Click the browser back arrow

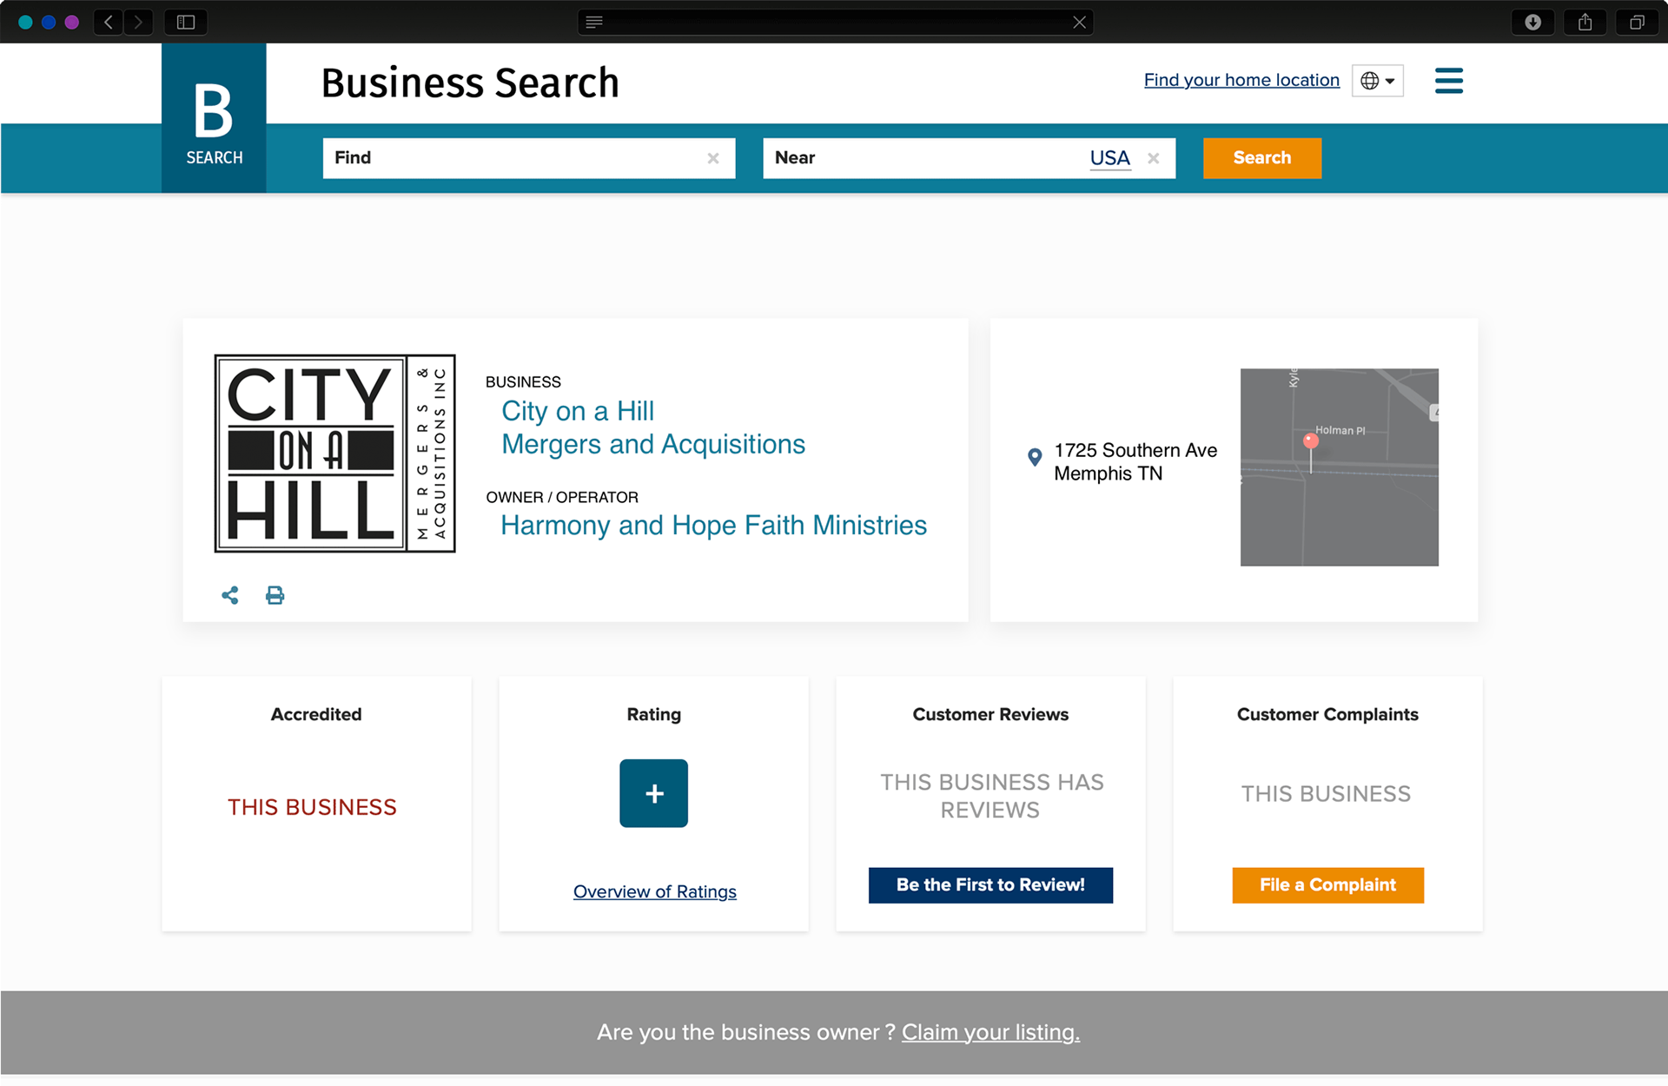[x=109, y=23]
